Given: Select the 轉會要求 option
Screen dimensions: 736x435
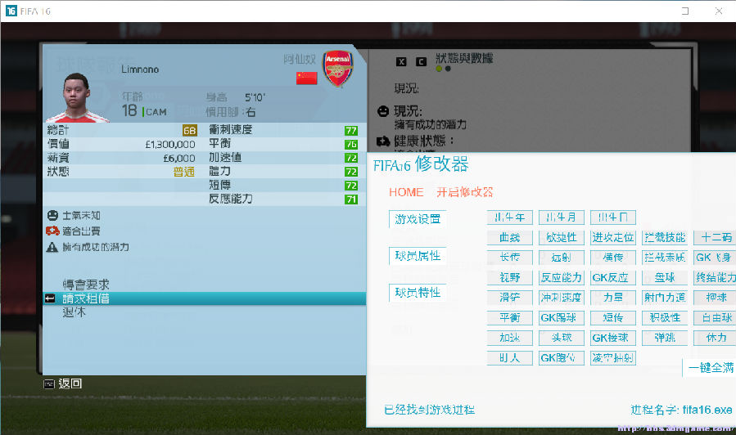Looking at the screenshot, I should [86, 285].
